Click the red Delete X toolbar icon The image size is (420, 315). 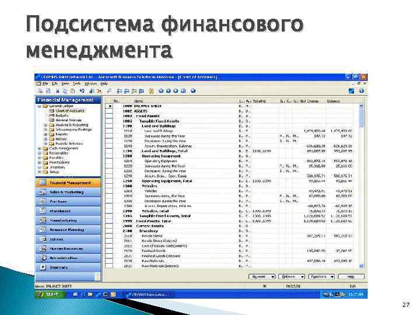tap(99, 91)
